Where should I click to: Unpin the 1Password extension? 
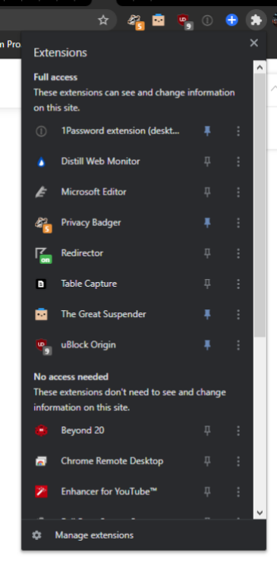207,131
